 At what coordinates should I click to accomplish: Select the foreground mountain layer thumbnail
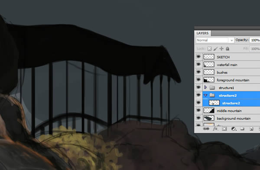point(209,80)
